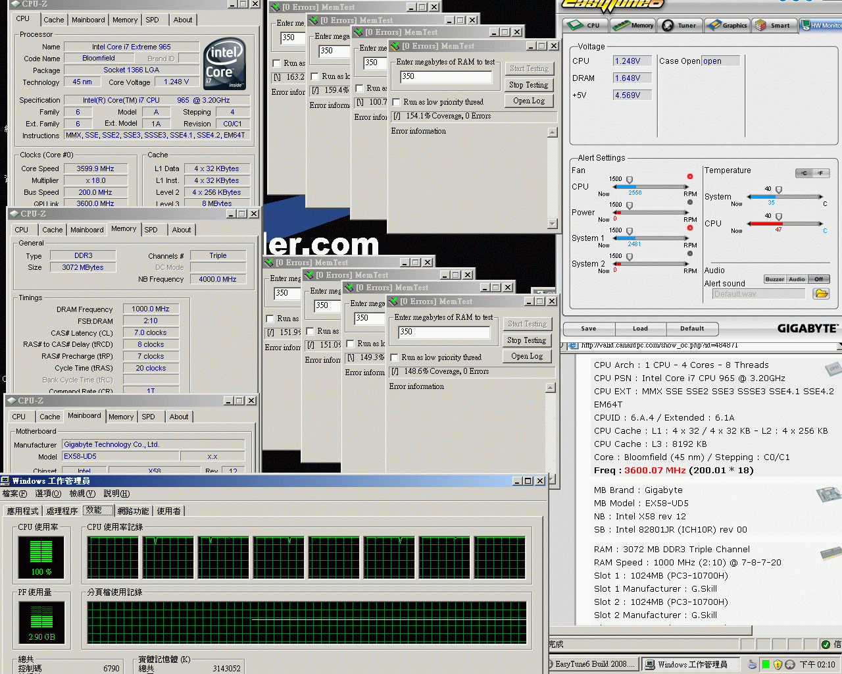Open the SPD tab in CPU-Z Memory window

pos(151,230)
